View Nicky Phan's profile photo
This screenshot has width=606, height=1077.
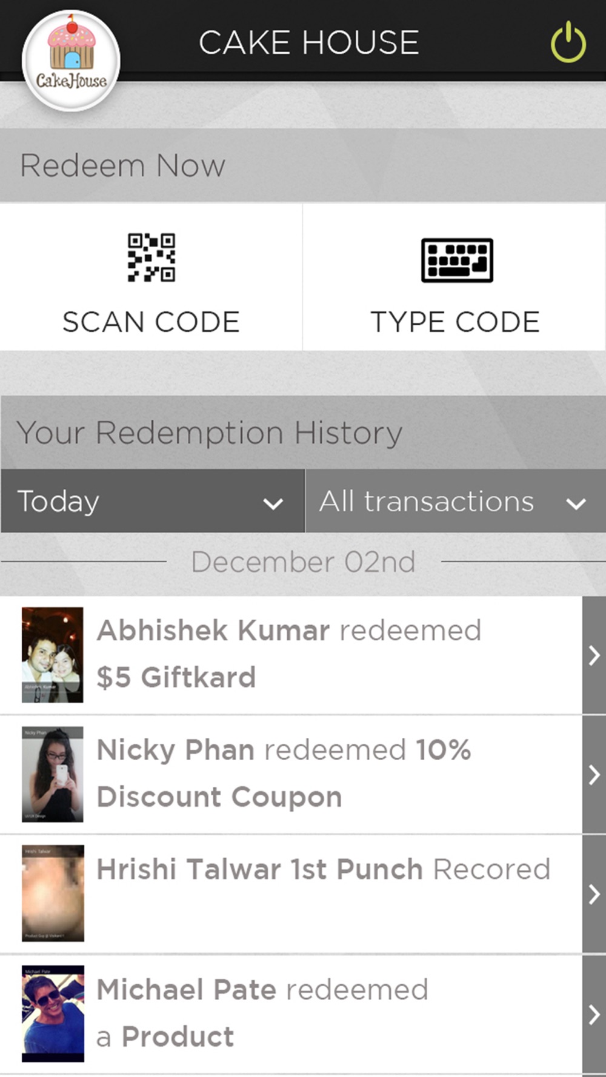click(53, 774)
